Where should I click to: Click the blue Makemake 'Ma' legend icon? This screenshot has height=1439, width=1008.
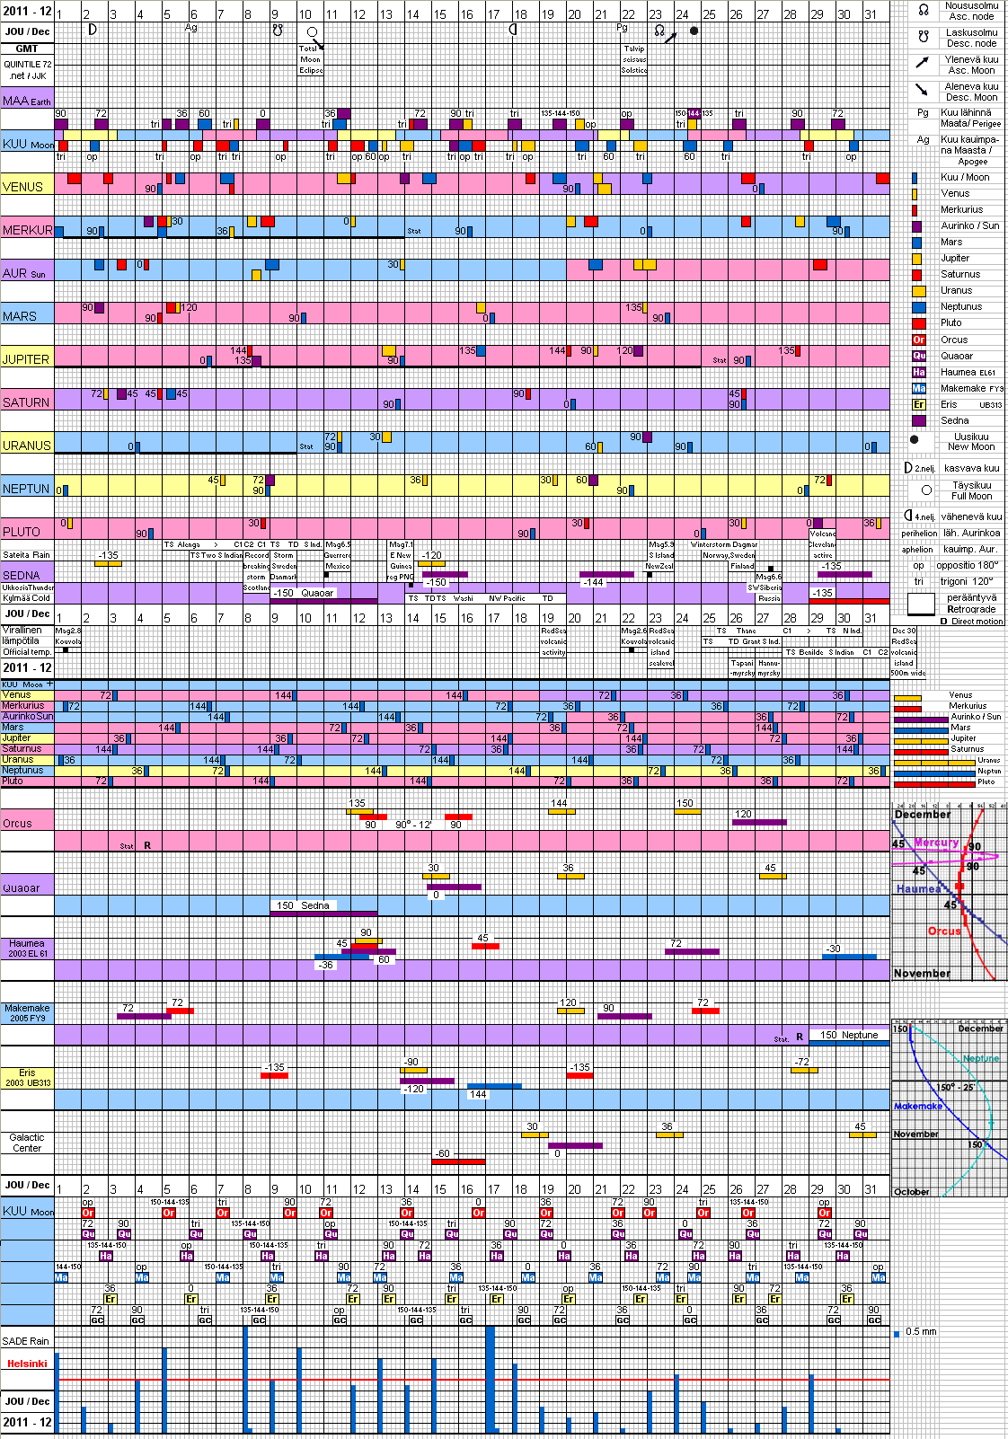(918, 388)
